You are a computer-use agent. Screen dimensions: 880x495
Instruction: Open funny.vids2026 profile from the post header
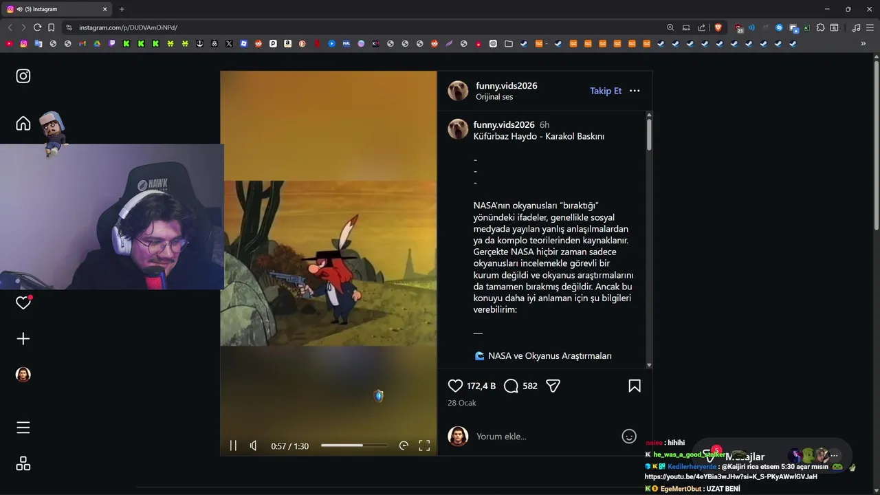click(x=507, y=86)
